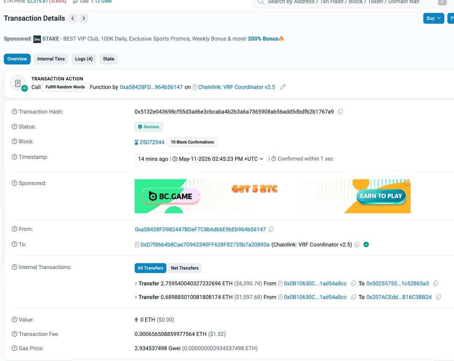Select All Transfers view
The image size is (454, 361).
pos(150,268)
